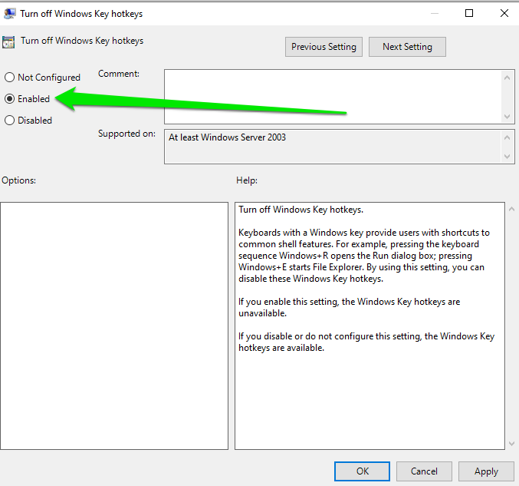The width and height of the screenshot is (519, 486).
Task: Confirm with the OK button
Action: point(362,471)
